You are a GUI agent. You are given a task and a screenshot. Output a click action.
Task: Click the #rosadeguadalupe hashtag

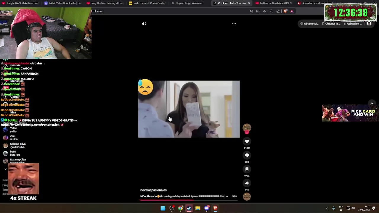(x=171, y=196)
